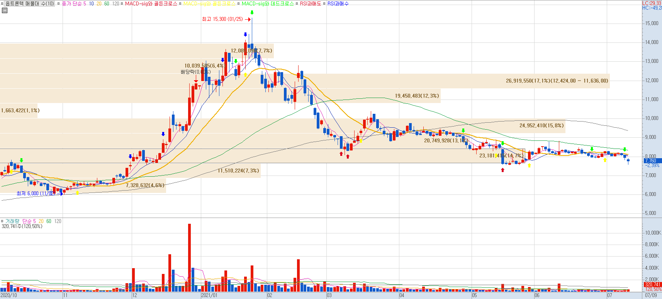Pick the 20-day volume average in the volume legend
662x299 pixels.
[41, 221]
